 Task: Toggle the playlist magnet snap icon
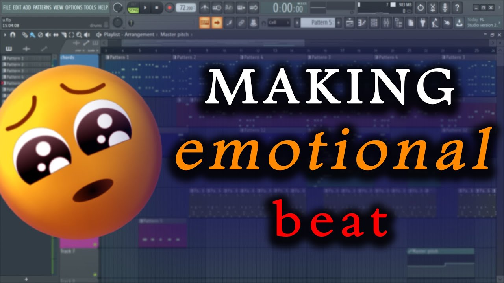tap(13, 35)
